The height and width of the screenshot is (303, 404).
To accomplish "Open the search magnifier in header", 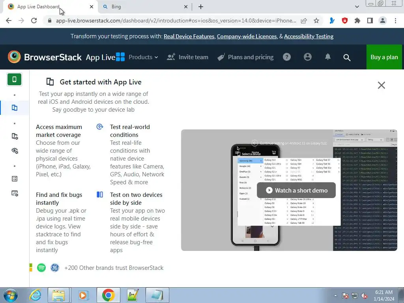I will pyautogui.click(x=347, y=58).
